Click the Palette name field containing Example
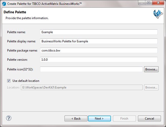Viewport: 166px width, 127px height. (99, 32)
